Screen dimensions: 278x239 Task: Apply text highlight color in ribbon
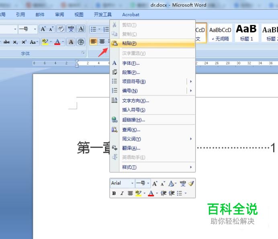[x=45, y=42]
